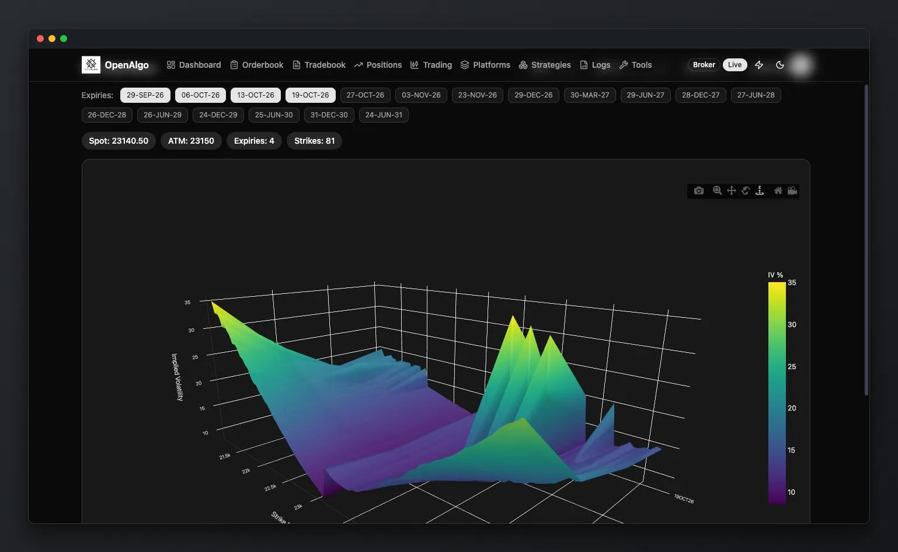
Task: Select the 29-DEC-26 expiry chip
Action: (534, 95)
